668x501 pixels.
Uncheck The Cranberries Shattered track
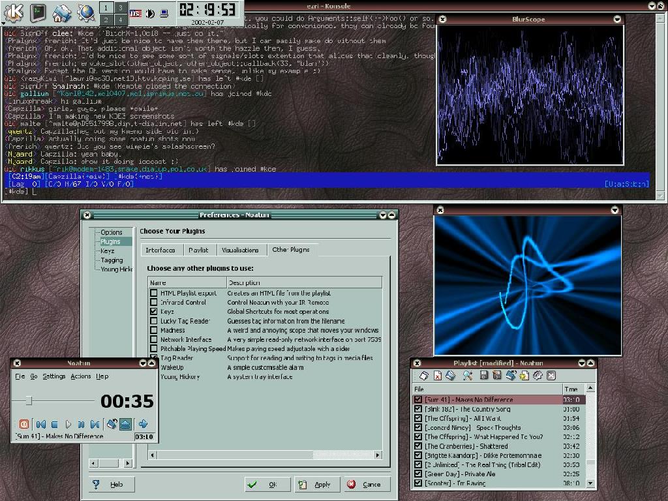click(418, 446)
